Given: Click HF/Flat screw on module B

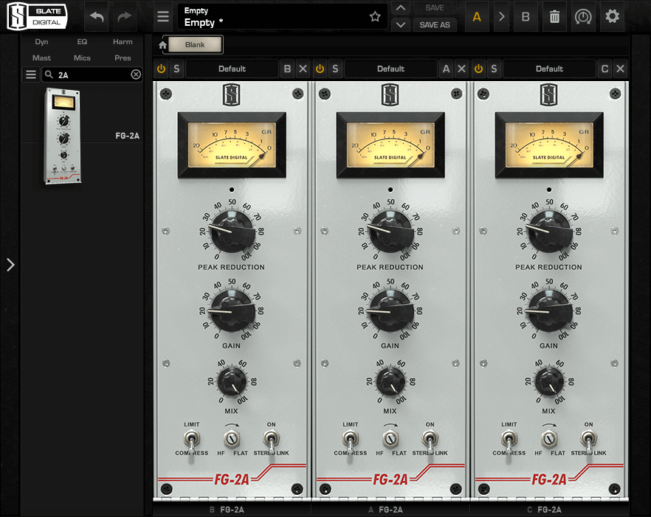Looking at the screenshot, I should 232,439.
